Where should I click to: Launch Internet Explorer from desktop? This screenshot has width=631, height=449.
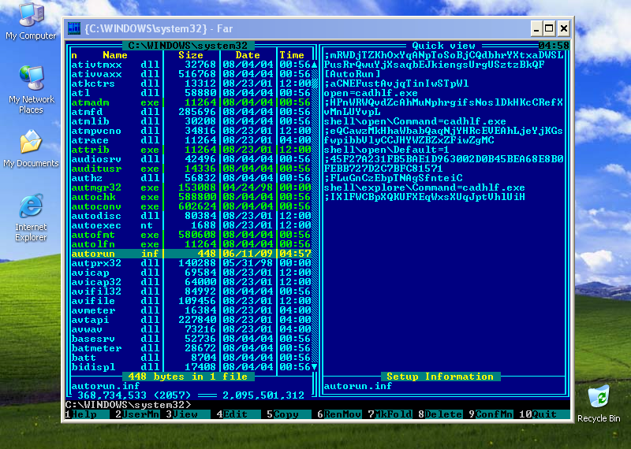[x=31, y=217]
